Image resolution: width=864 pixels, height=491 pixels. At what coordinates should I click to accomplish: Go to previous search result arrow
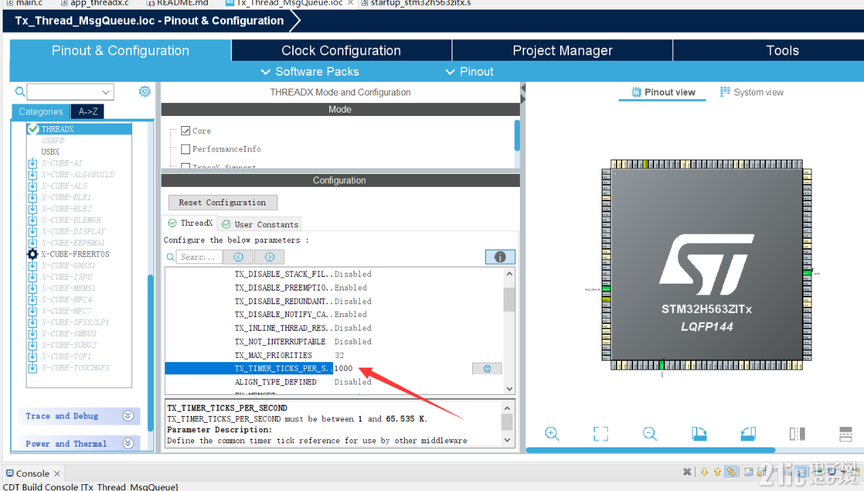[x=238, y=257]
